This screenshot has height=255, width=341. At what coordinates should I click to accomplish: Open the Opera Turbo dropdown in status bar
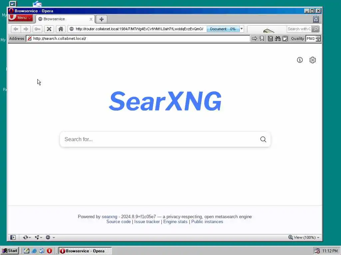(50, 237)
